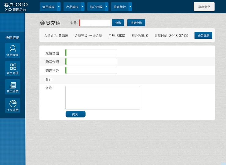This screenshot has height=165, width=226.
Task: Open the 会员模块 menu
Action: (x=49, y=7)
